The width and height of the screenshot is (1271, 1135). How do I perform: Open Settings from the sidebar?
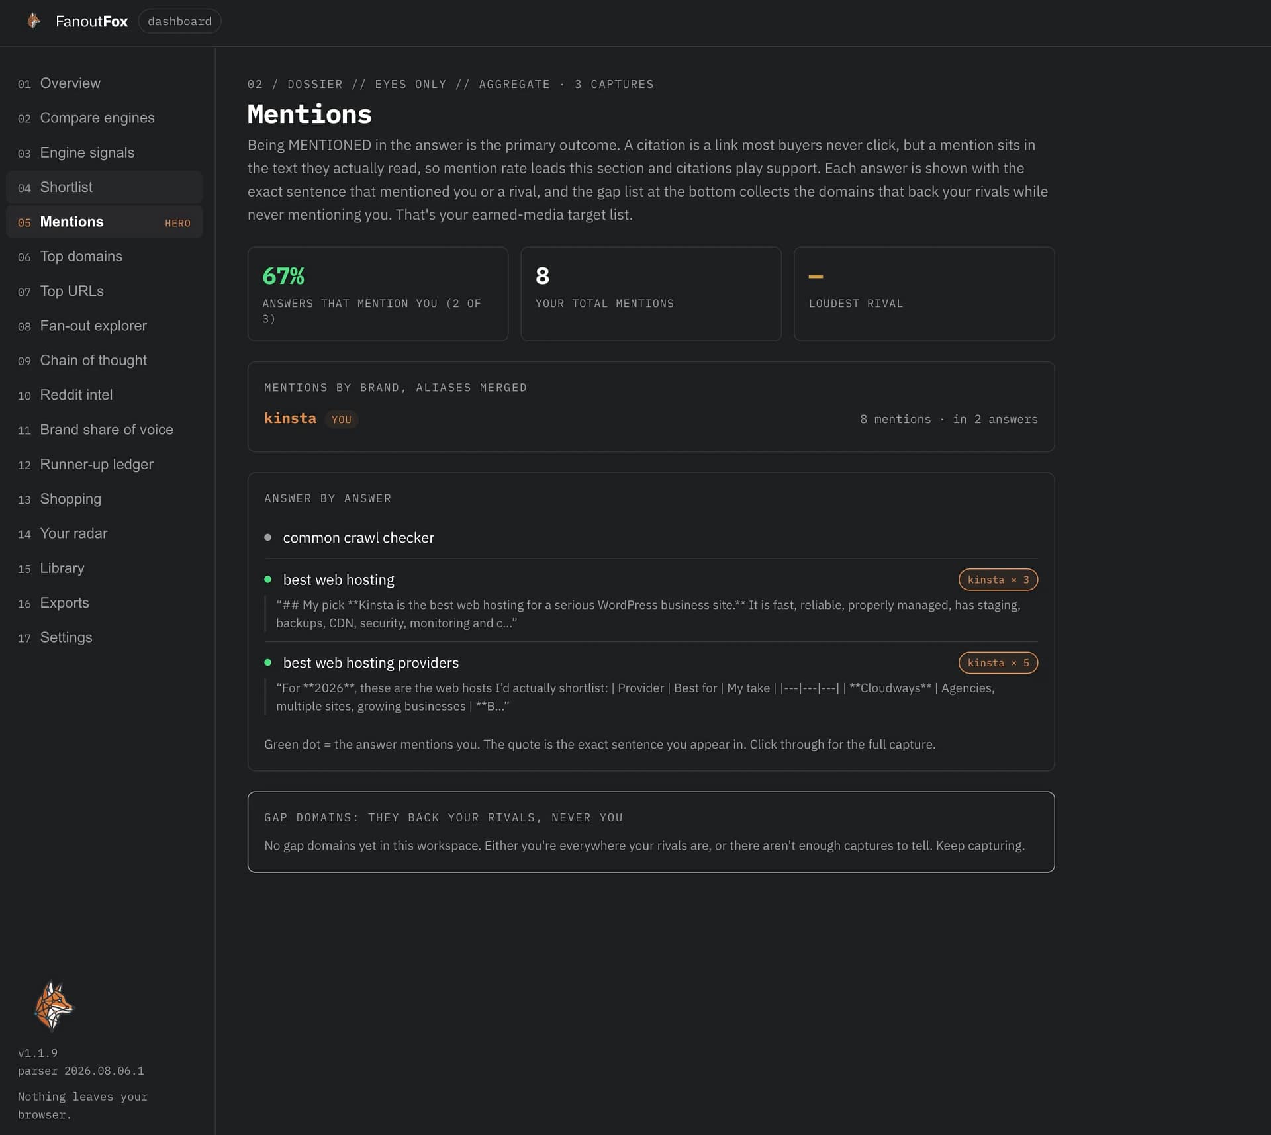point(104,637)
